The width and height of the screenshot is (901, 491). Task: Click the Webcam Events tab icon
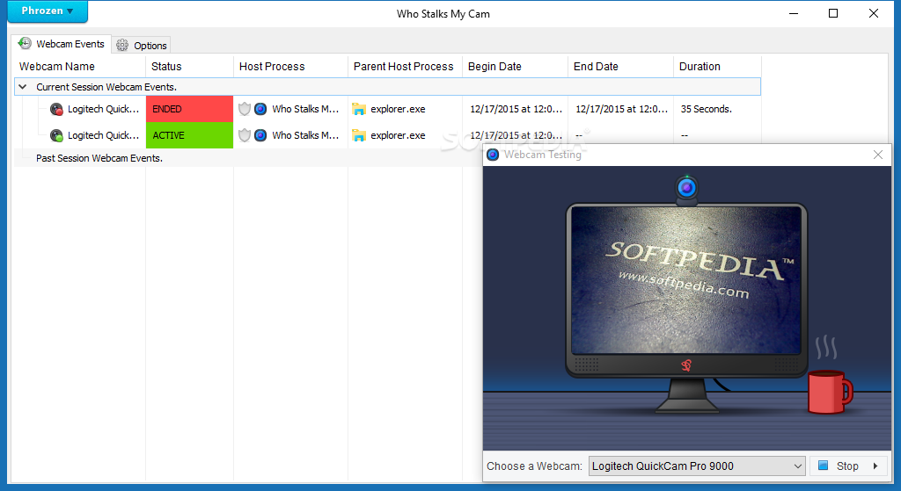click(x=25, y=44)
